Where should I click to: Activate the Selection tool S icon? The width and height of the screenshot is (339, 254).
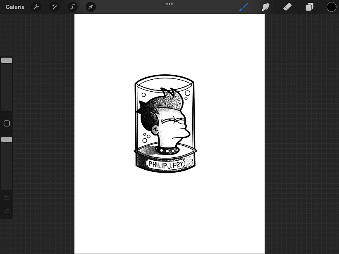73,7
